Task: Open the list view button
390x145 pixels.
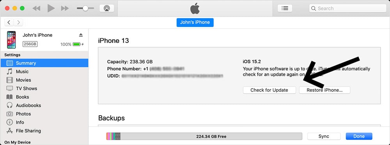Action: point(285,8)
